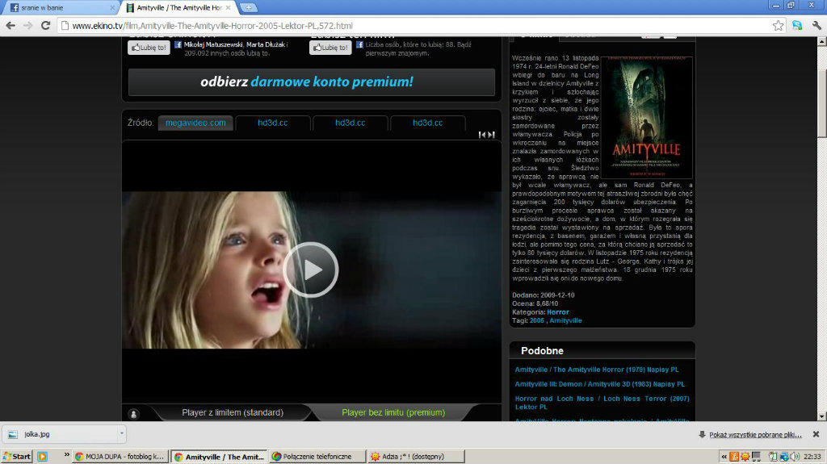Click the 'odbierz darmowe konto premium!' banner

tap(311, 82)
